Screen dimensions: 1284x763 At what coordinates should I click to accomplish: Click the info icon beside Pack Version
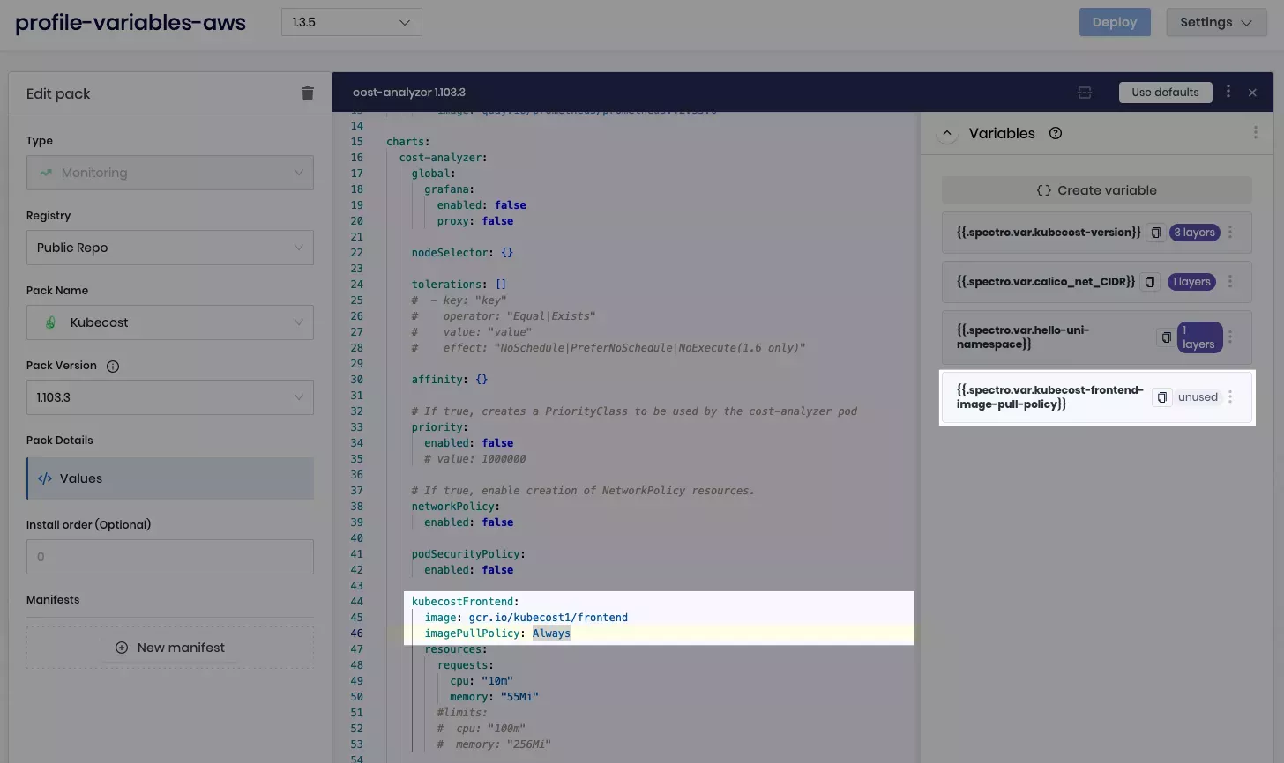click(x=112, y=366)
